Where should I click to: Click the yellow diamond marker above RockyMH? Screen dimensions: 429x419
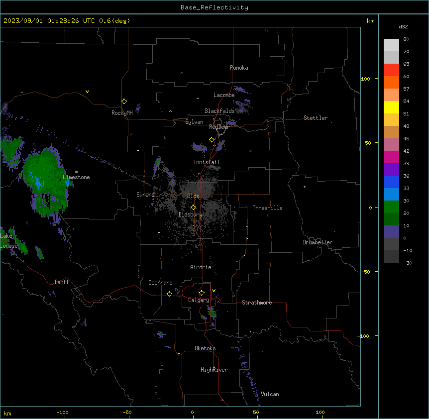pos(124,102)
